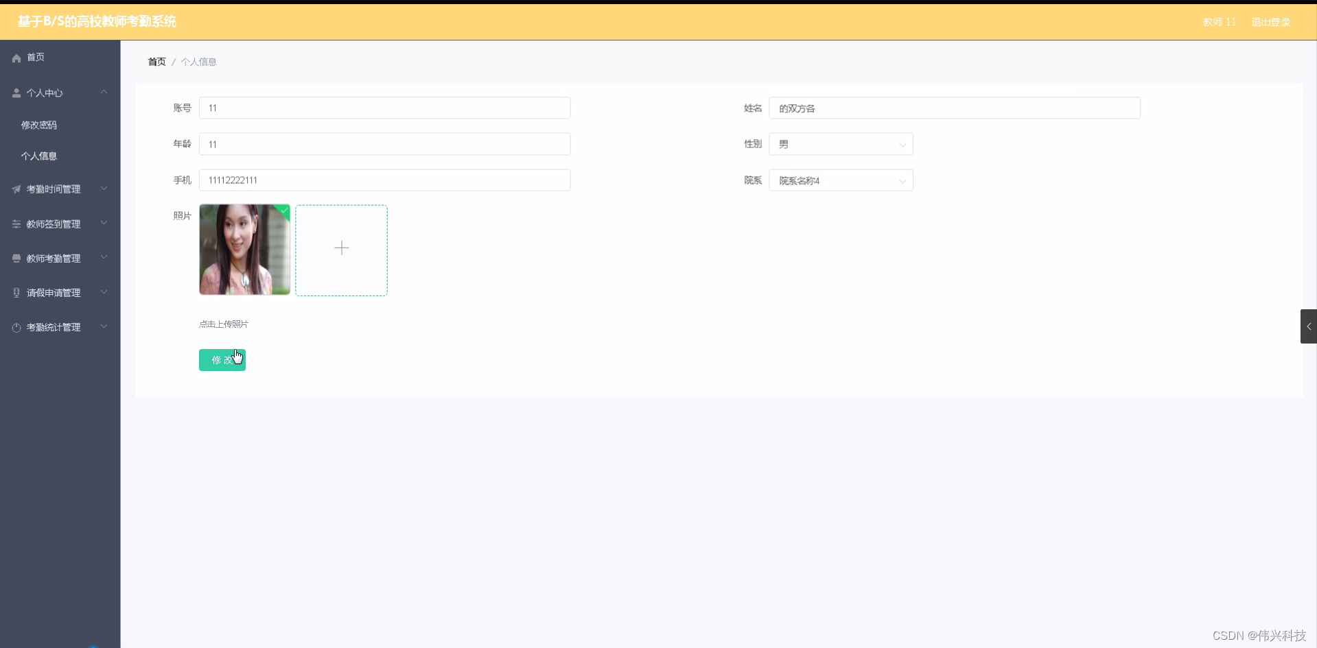1317x648 pixels.
Task: Open 教师签到管理 via its sidebar icon
Action: [x=16, y=224]
